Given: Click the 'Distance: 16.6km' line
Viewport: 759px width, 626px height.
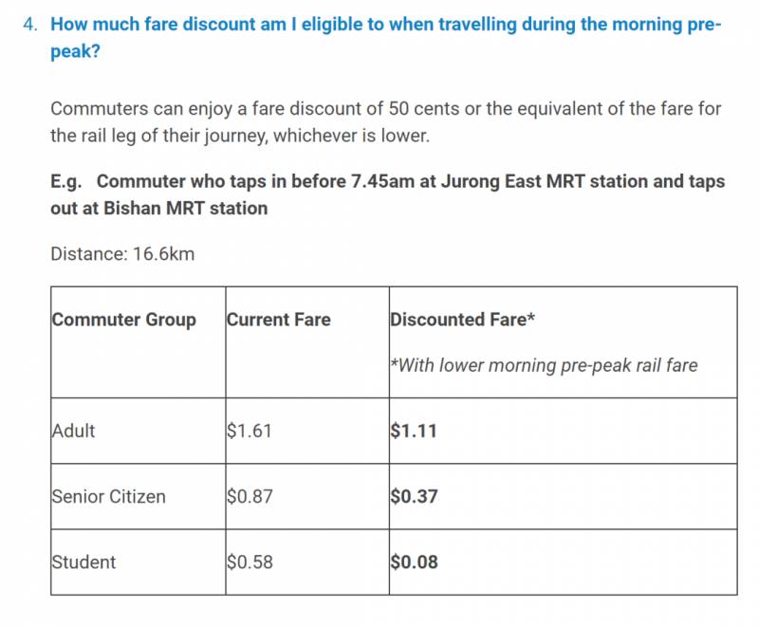Looking at the screenshot, I should (x=122, y=253).
